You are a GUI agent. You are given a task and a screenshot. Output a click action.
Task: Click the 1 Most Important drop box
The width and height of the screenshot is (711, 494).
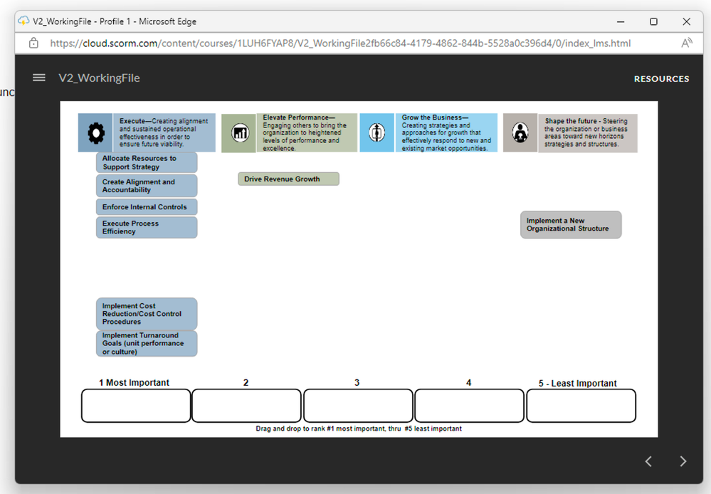tap(136, 406)
